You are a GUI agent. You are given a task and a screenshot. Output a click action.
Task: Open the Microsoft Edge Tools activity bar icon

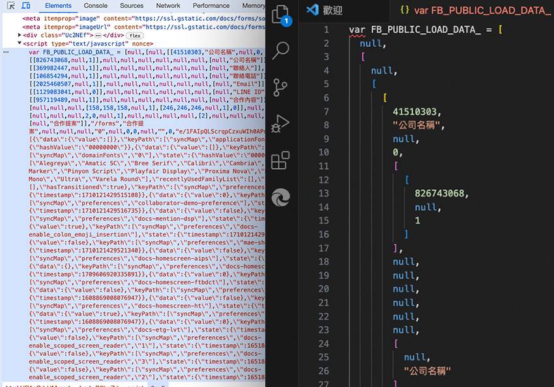point(281,197)
